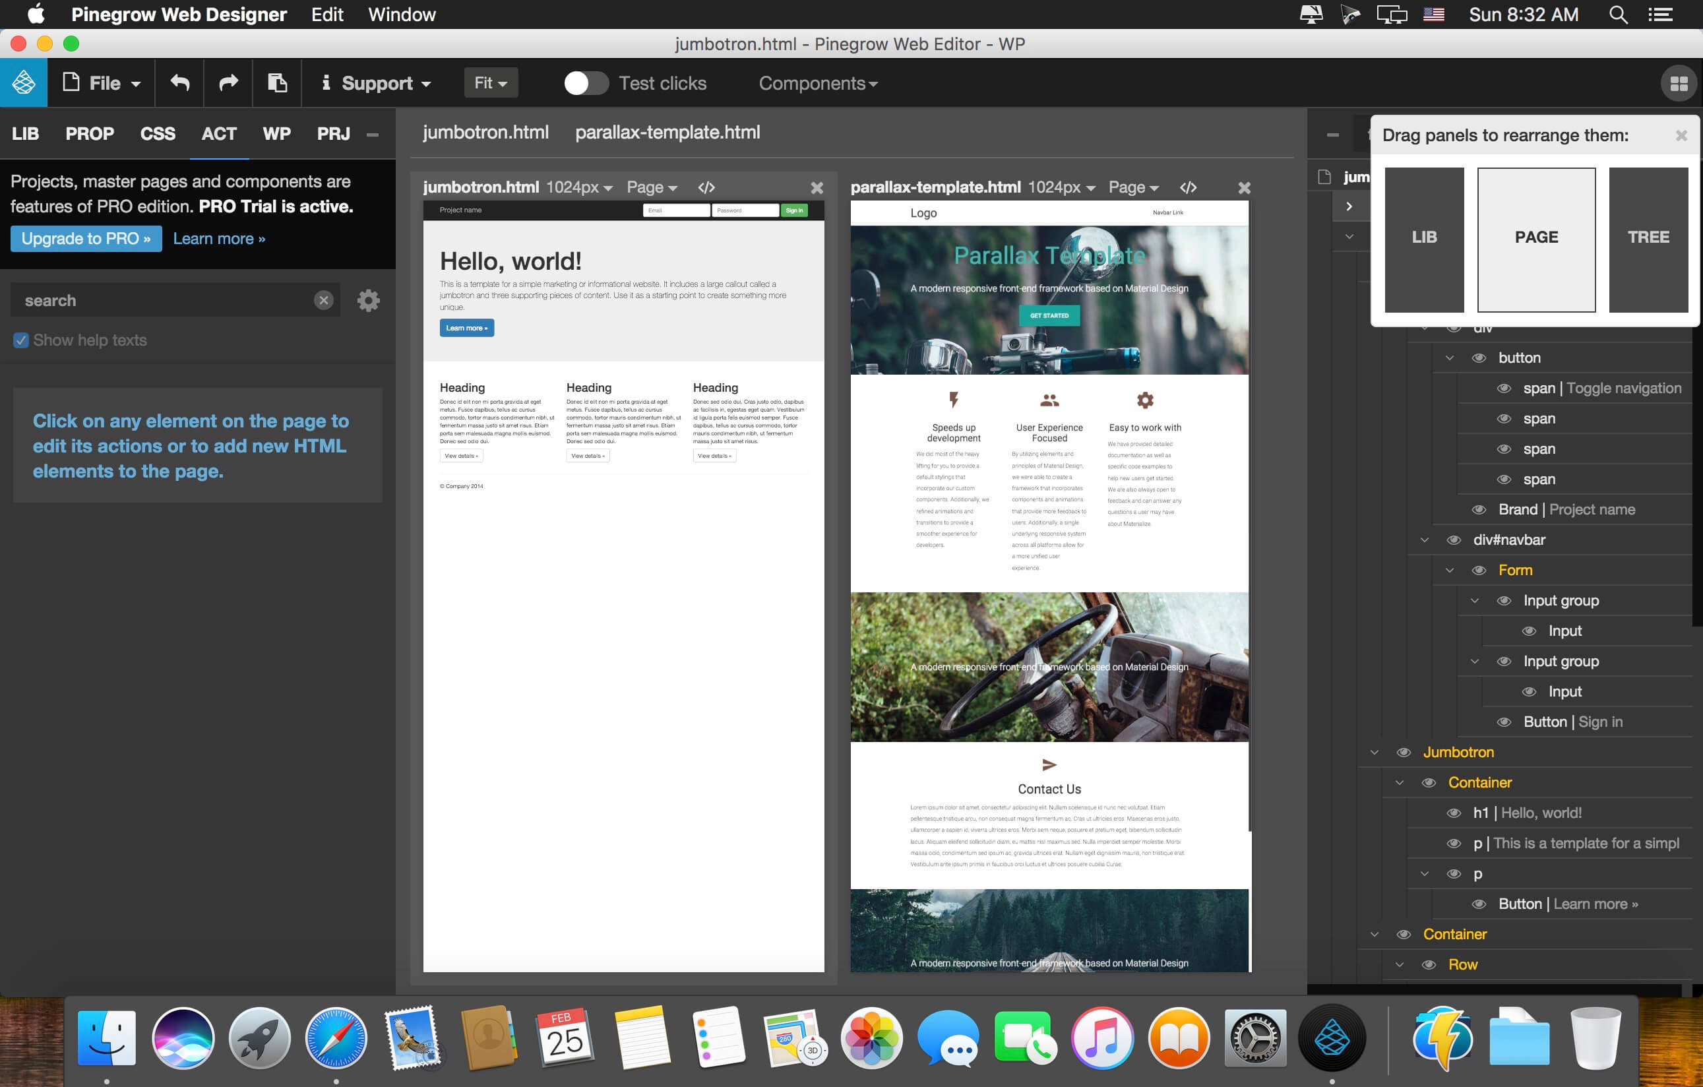The width and height of the screenshot is (1703, 1087).
Task: Click GET STARTED button in parallax page
Action: tap(1049, 315)
